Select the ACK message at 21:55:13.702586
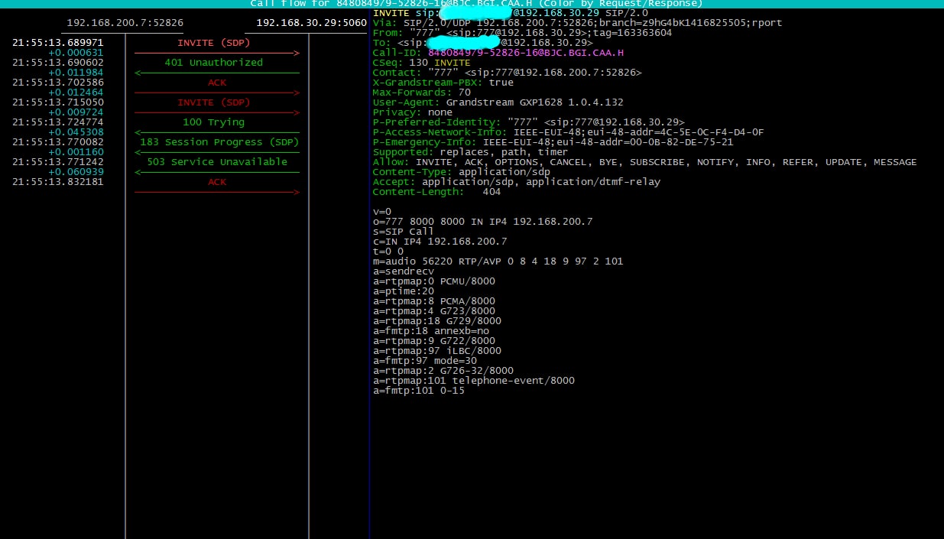The height and width of the screenshot is (539, 944). click(x=217, y=83)
